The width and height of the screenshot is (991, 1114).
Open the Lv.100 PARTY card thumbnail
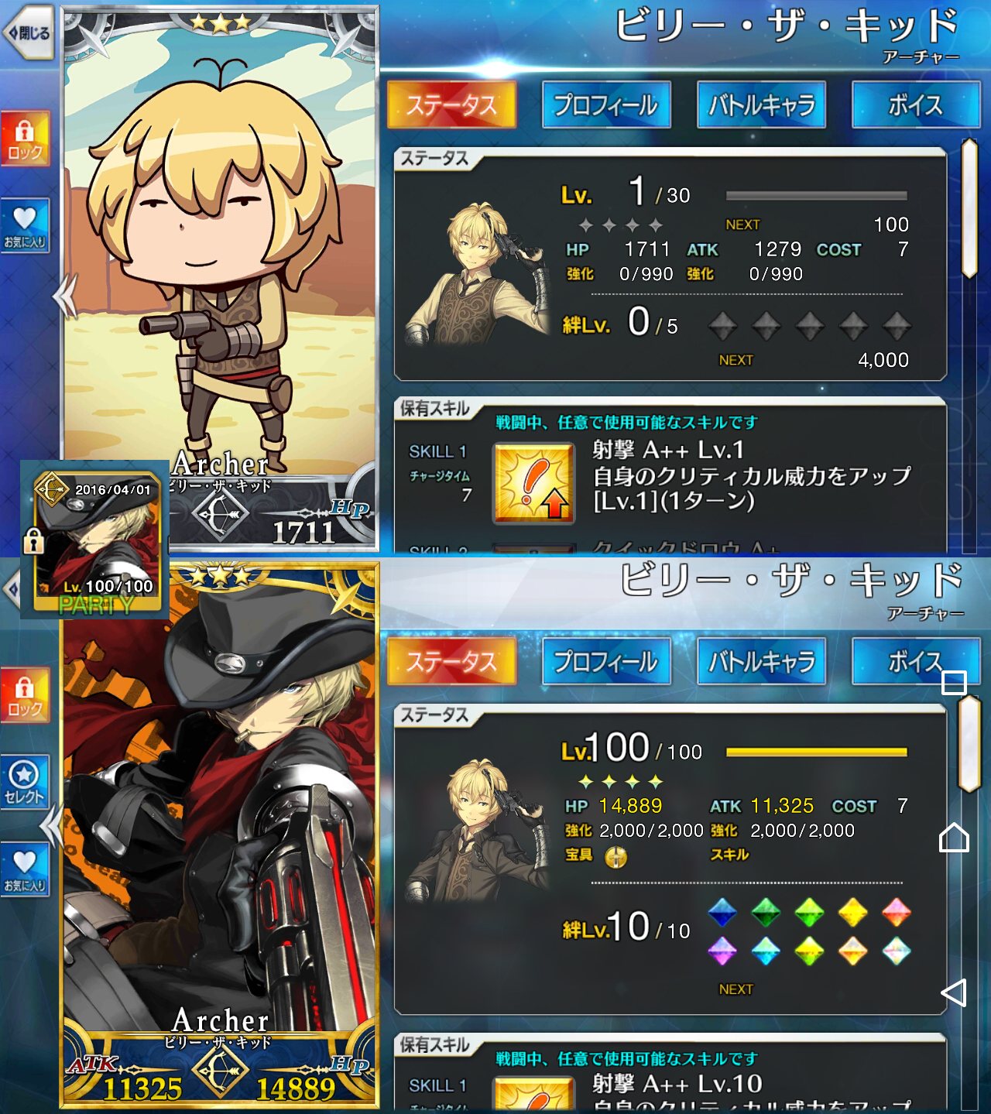tap(96, 540)
